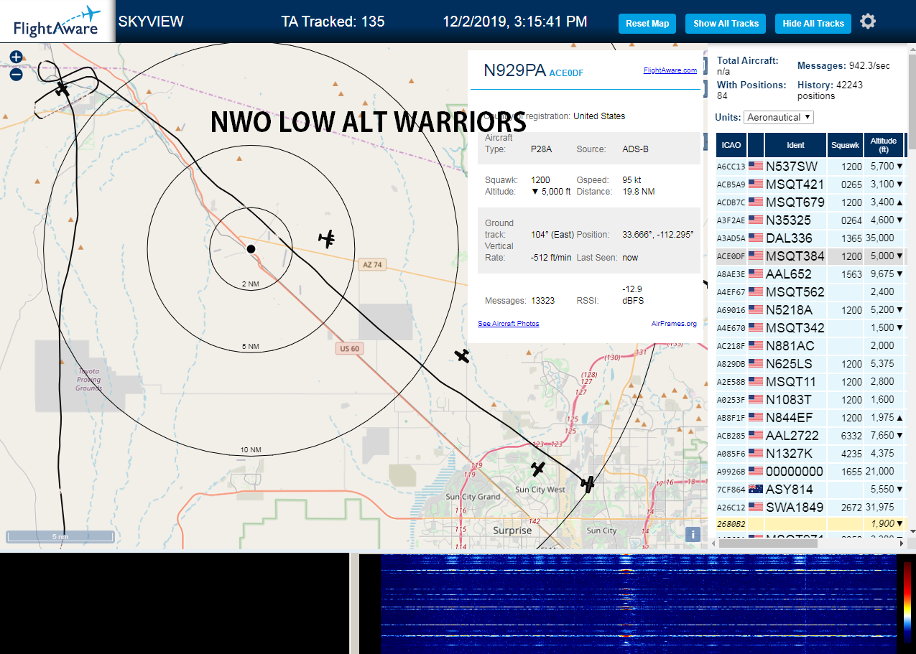The image size is (916, 654).
Task: Sort table by Ident column
Action: click(795, 145)
